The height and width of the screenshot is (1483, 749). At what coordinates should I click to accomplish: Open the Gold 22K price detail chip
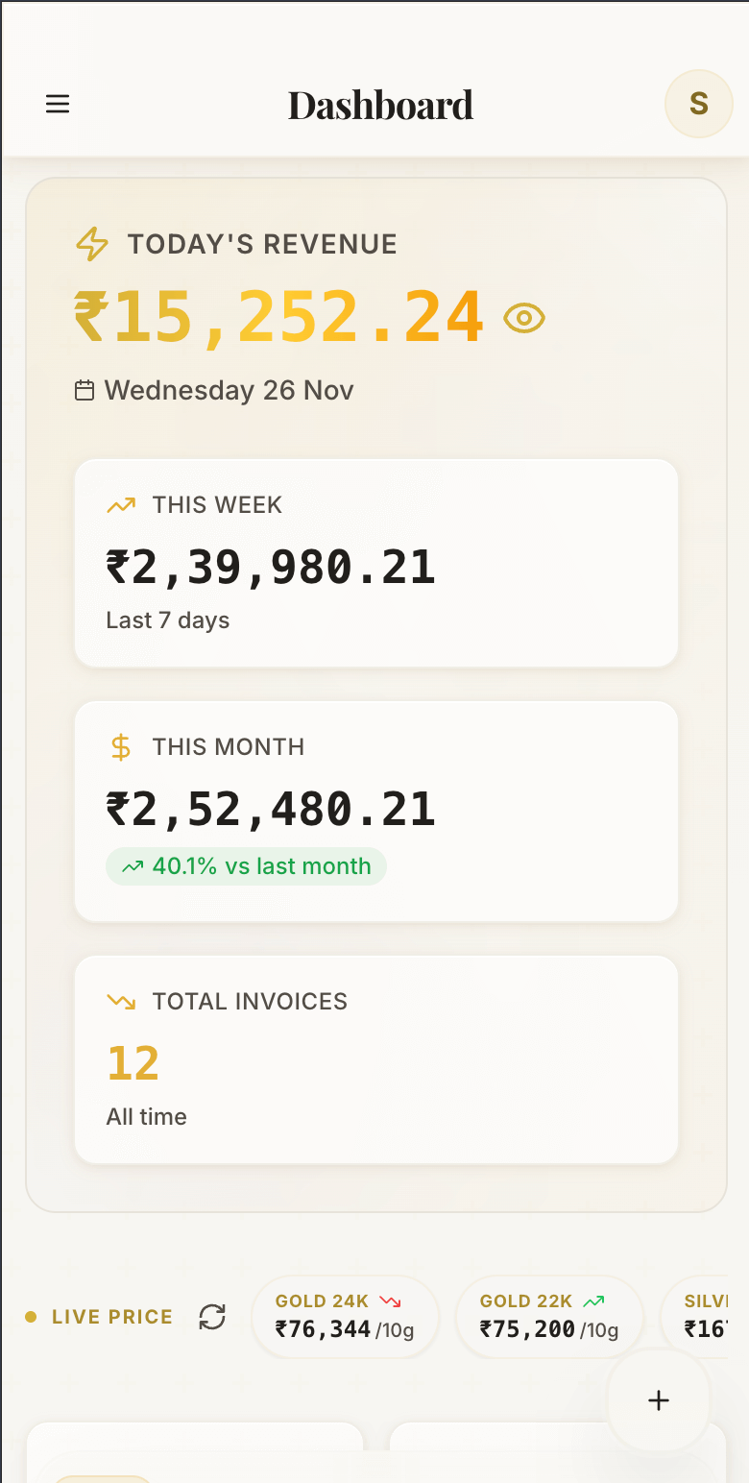[549, 1316]
